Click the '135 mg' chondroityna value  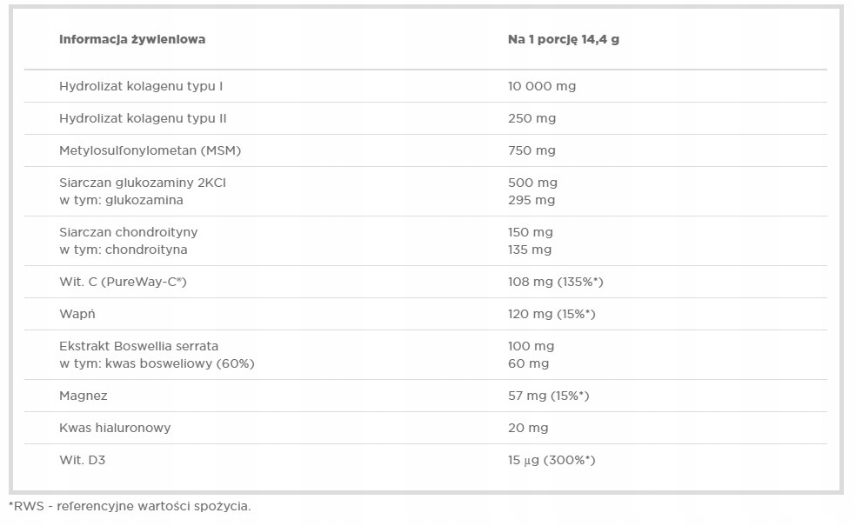(x=530, y=250)
